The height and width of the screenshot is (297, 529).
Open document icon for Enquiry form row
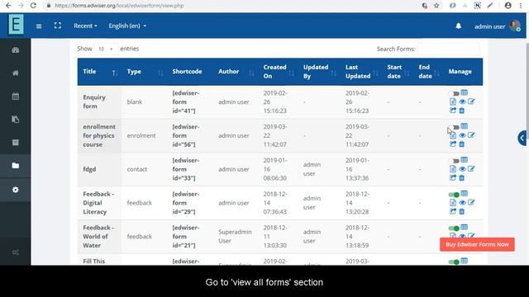coord(453,101)
